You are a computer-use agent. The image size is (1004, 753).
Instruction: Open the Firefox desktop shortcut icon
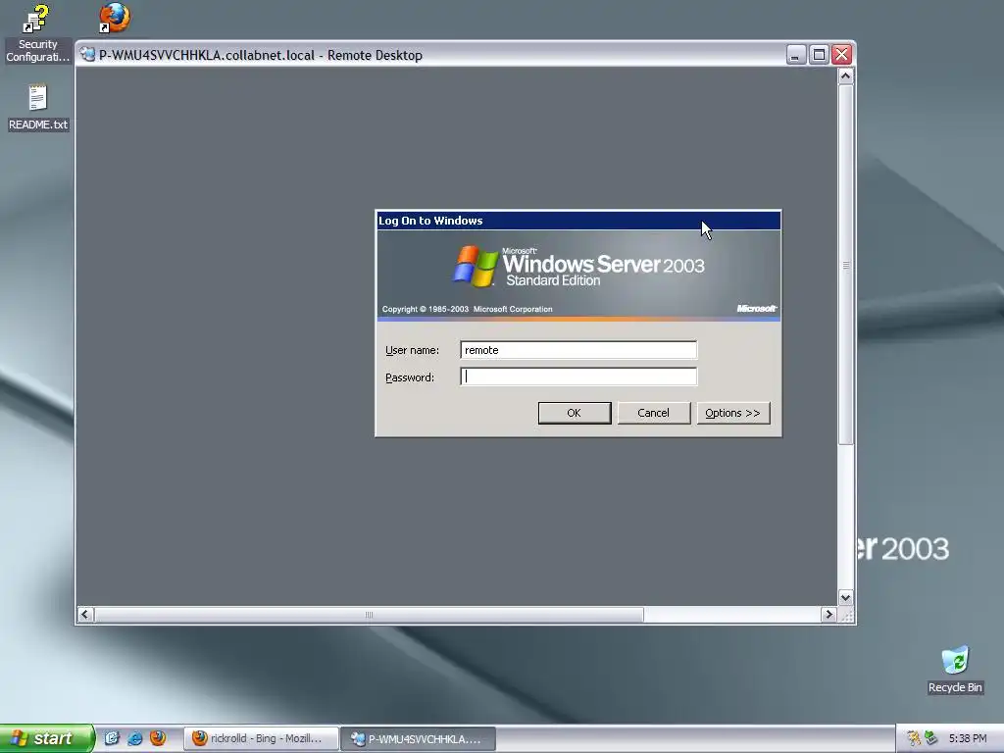pos(115,18)
